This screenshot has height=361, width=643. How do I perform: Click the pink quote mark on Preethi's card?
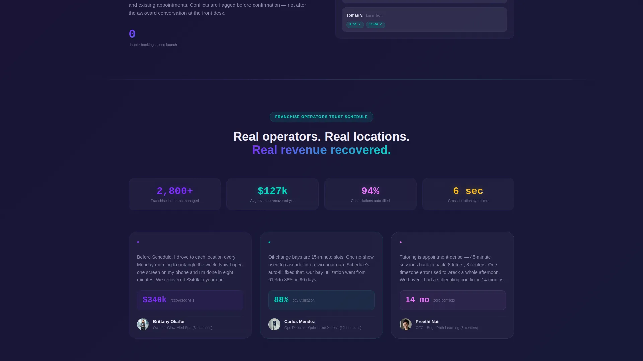coord(401,242)
